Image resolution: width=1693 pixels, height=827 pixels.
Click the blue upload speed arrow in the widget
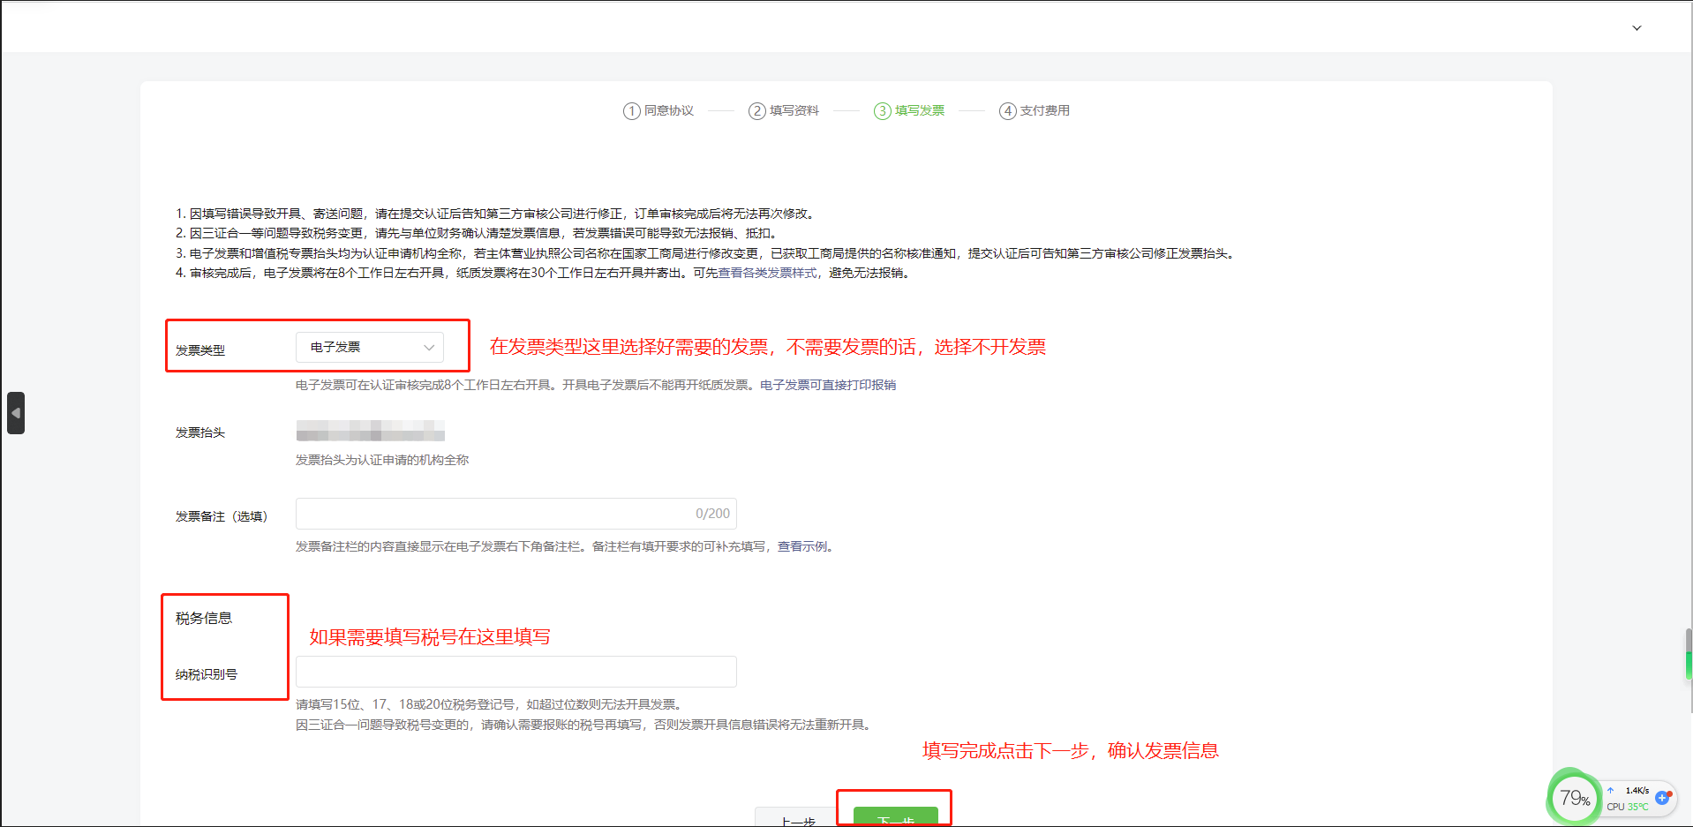coord(1611,791)
